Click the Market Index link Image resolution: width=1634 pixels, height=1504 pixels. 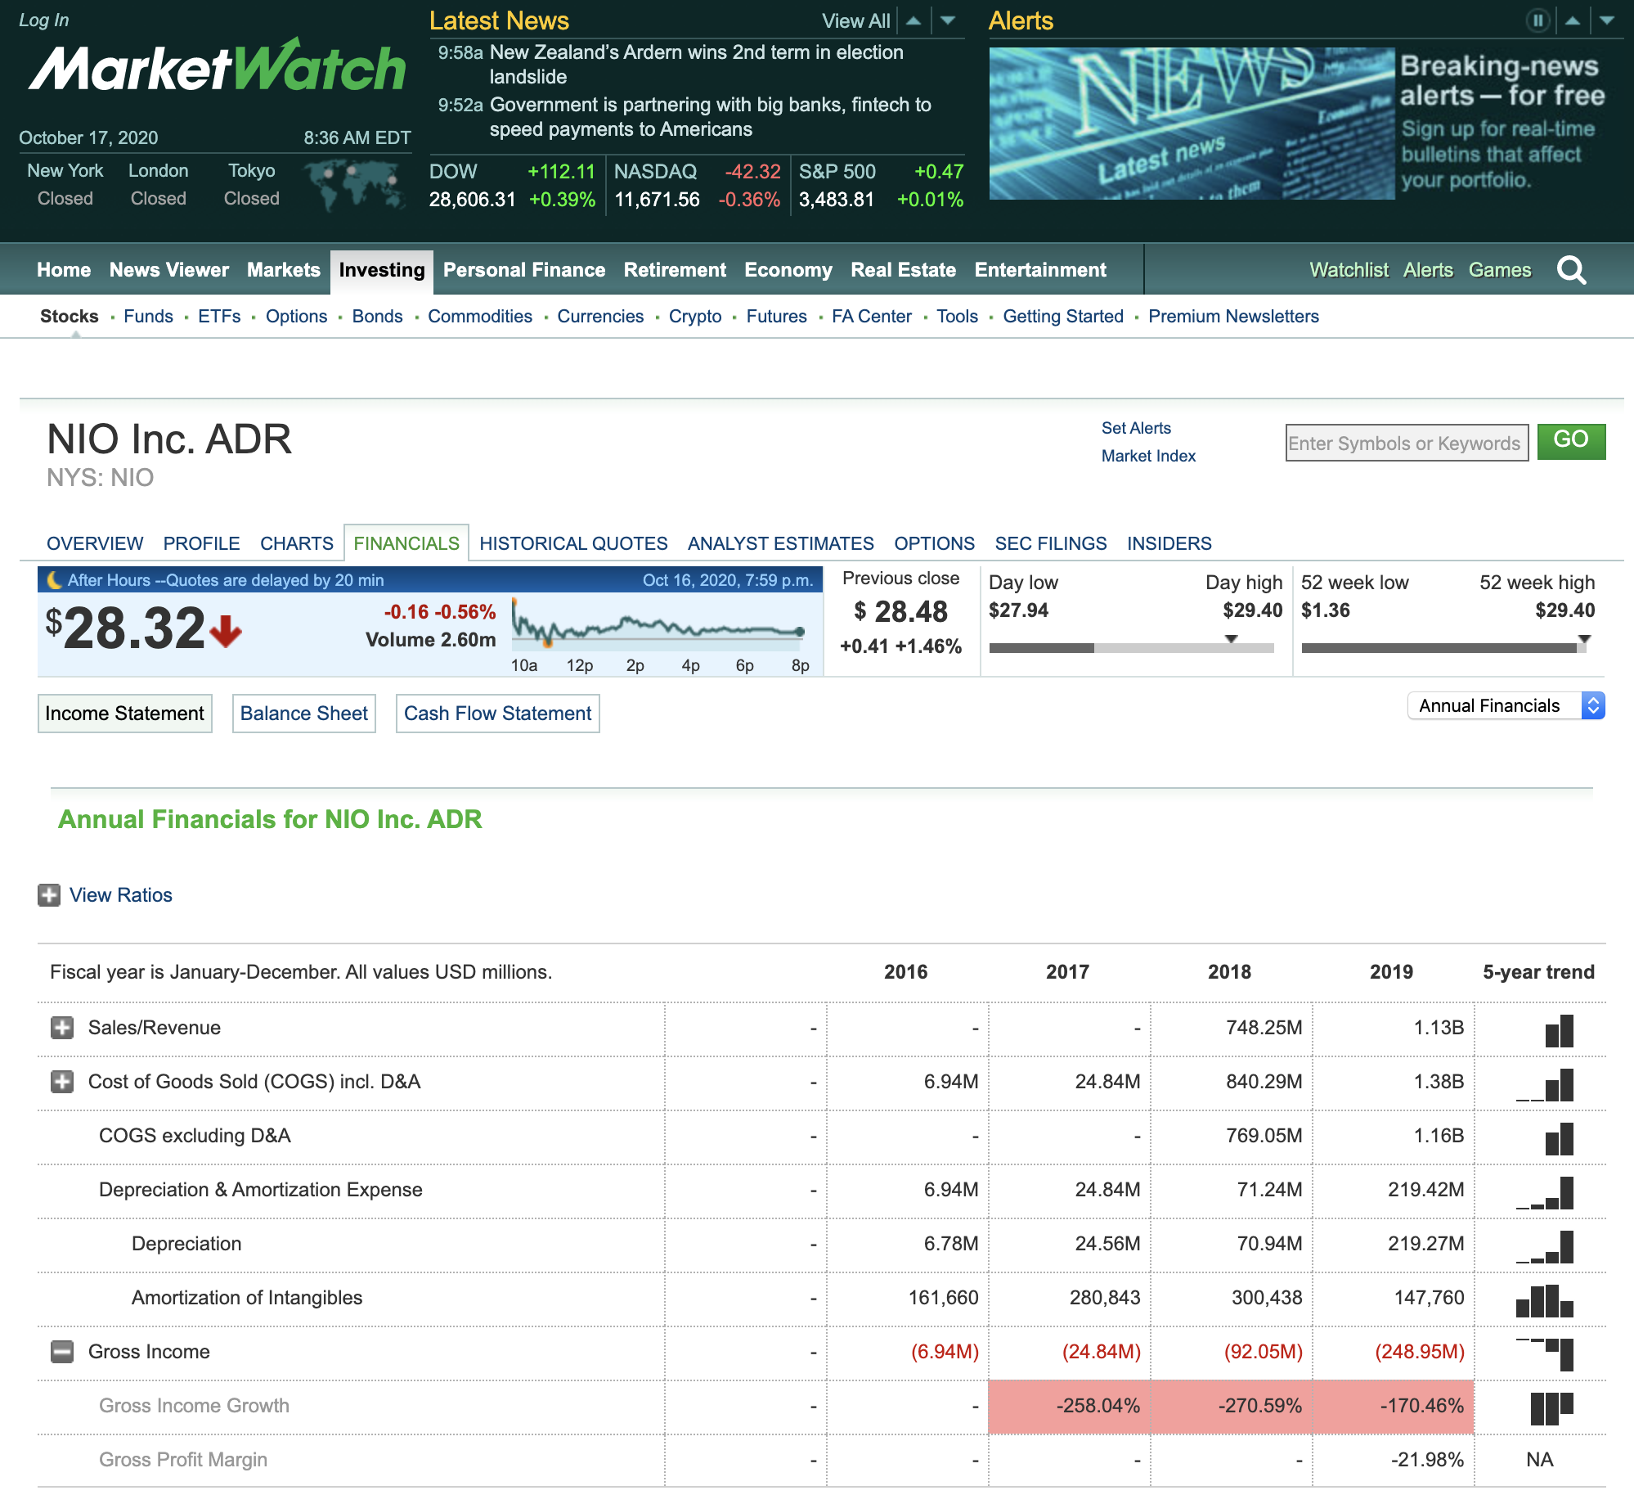click(1148, 456)
